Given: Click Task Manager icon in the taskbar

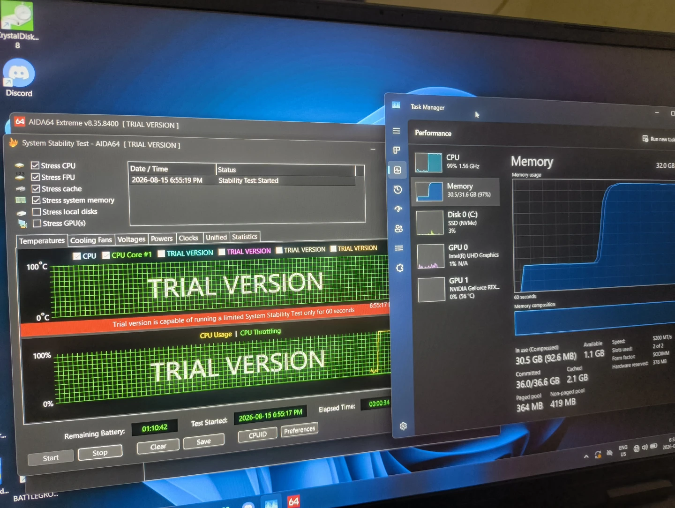Looking at the screenshot, I should point(271,503).
